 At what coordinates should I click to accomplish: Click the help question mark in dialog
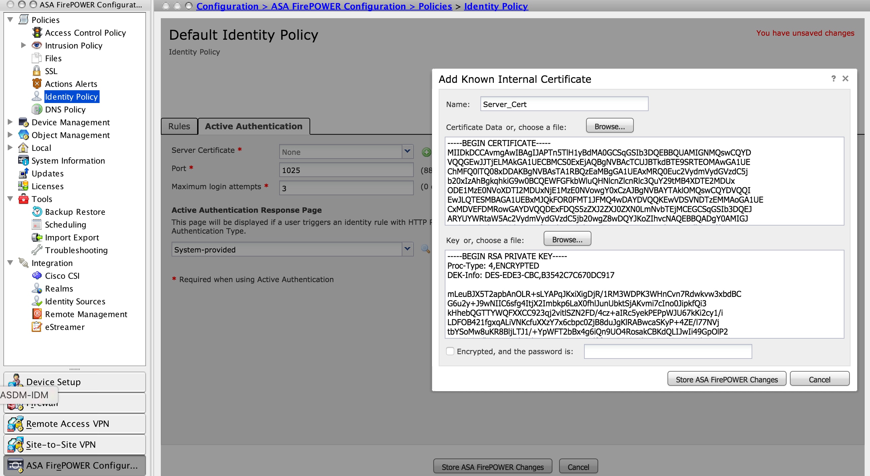(x=834, y=78)
